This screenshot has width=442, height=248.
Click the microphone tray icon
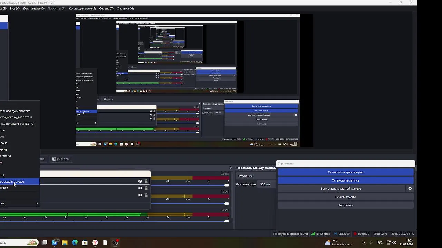tap(371, 242)
